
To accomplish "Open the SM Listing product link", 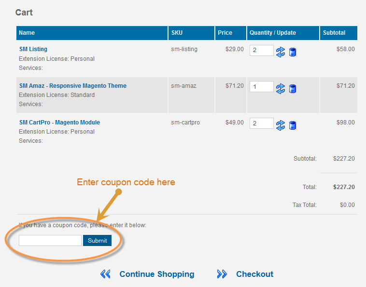I will [x=33, y=49].
